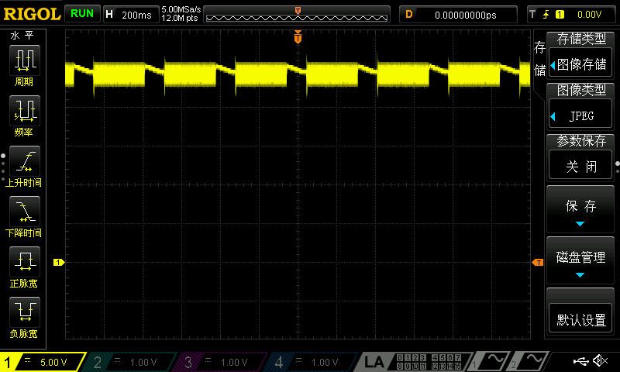
Task: Toggle channel 1 at 5.00 V
Action: tap(43, 362)
